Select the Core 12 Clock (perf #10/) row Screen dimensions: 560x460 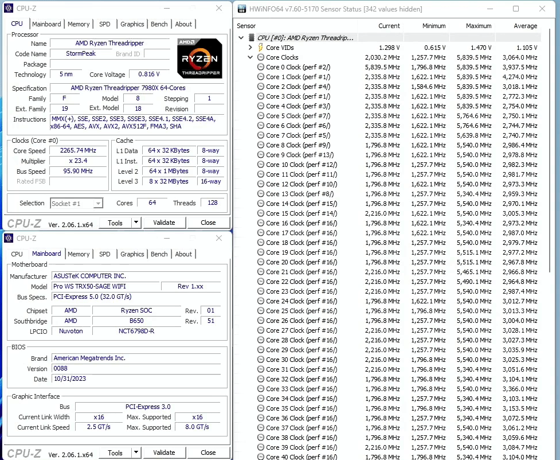click(389, 184)
